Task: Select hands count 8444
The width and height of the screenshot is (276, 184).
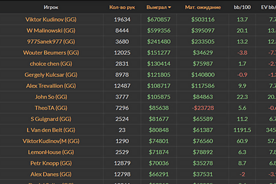Action: tap(122, 31)
